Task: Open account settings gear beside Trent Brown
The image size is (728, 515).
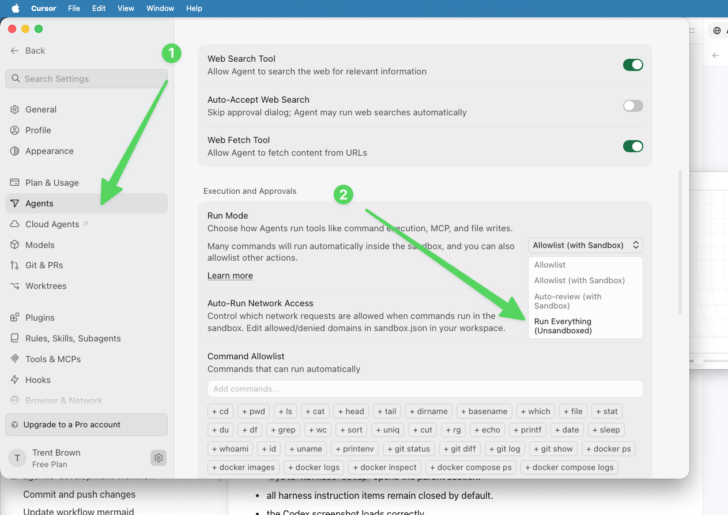Action: coord(159,458)
